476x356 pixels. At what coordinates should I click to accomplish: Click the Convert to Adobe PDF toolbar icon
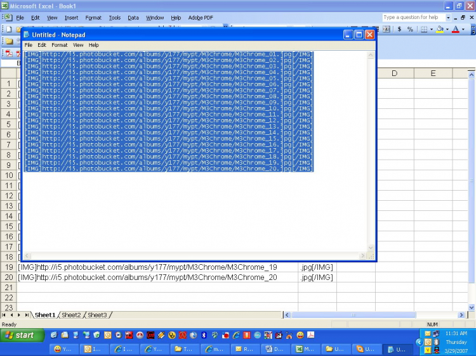(x=9, y=53)
